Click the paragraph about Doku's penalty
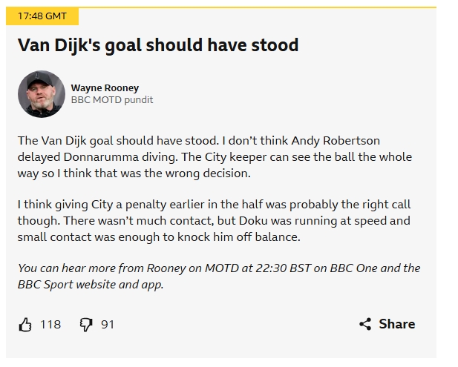The height and width of the screenshot is (367, 458). 214,220
